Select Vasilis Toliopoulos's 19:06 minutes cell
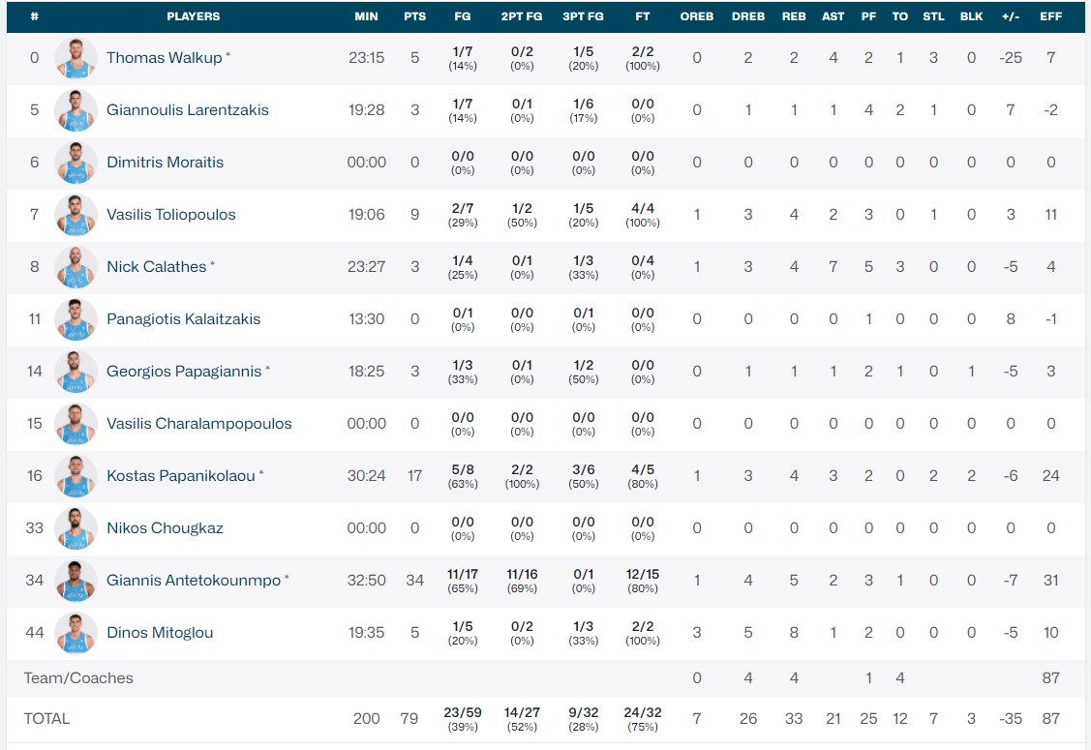The height and width of the screenshot is (750, 1091). [366, 214]
